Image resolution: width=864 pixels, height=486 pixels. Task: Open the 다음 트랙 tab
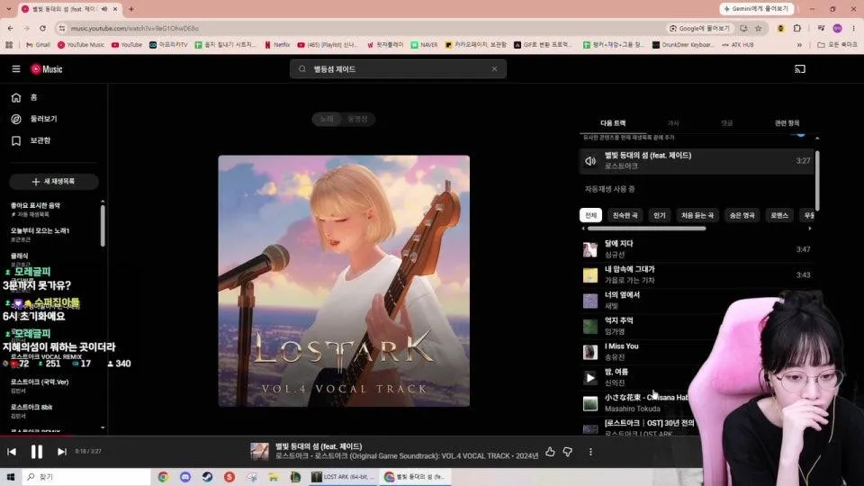click(x=613, y=123)
